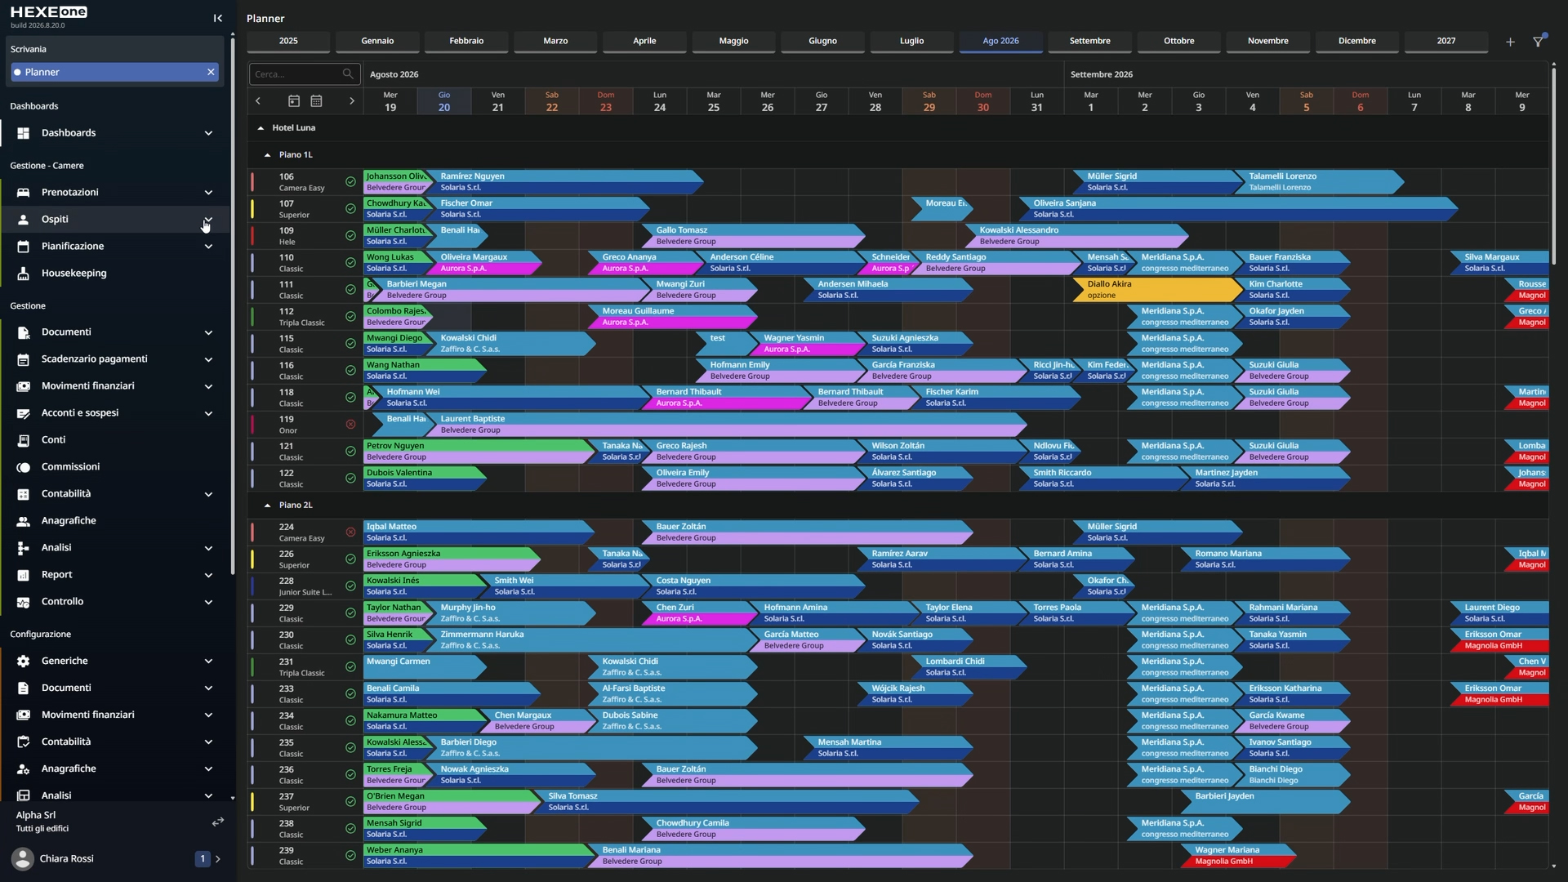
Task: Click the Dashboards sidebar icon
Action: pyautogui.click(x=24, y=133)
